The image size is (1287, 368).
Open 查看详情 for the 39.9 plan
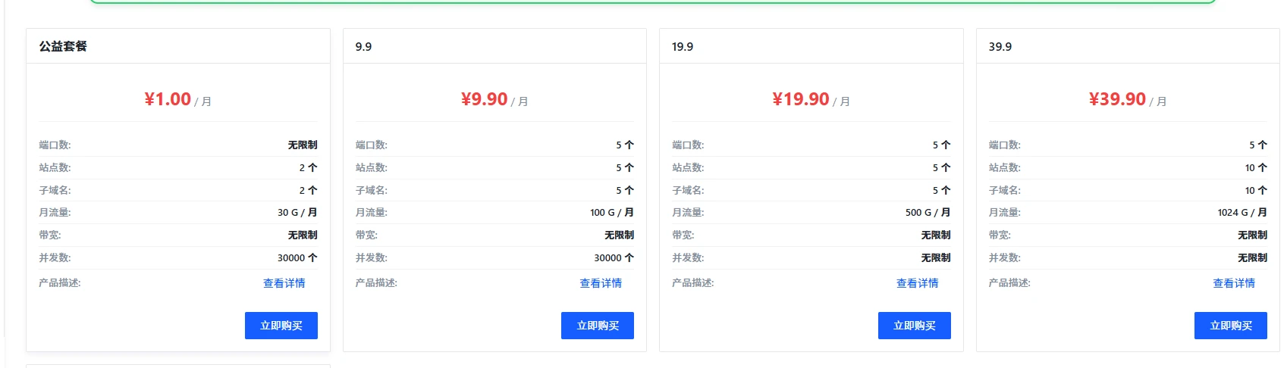1234,283
